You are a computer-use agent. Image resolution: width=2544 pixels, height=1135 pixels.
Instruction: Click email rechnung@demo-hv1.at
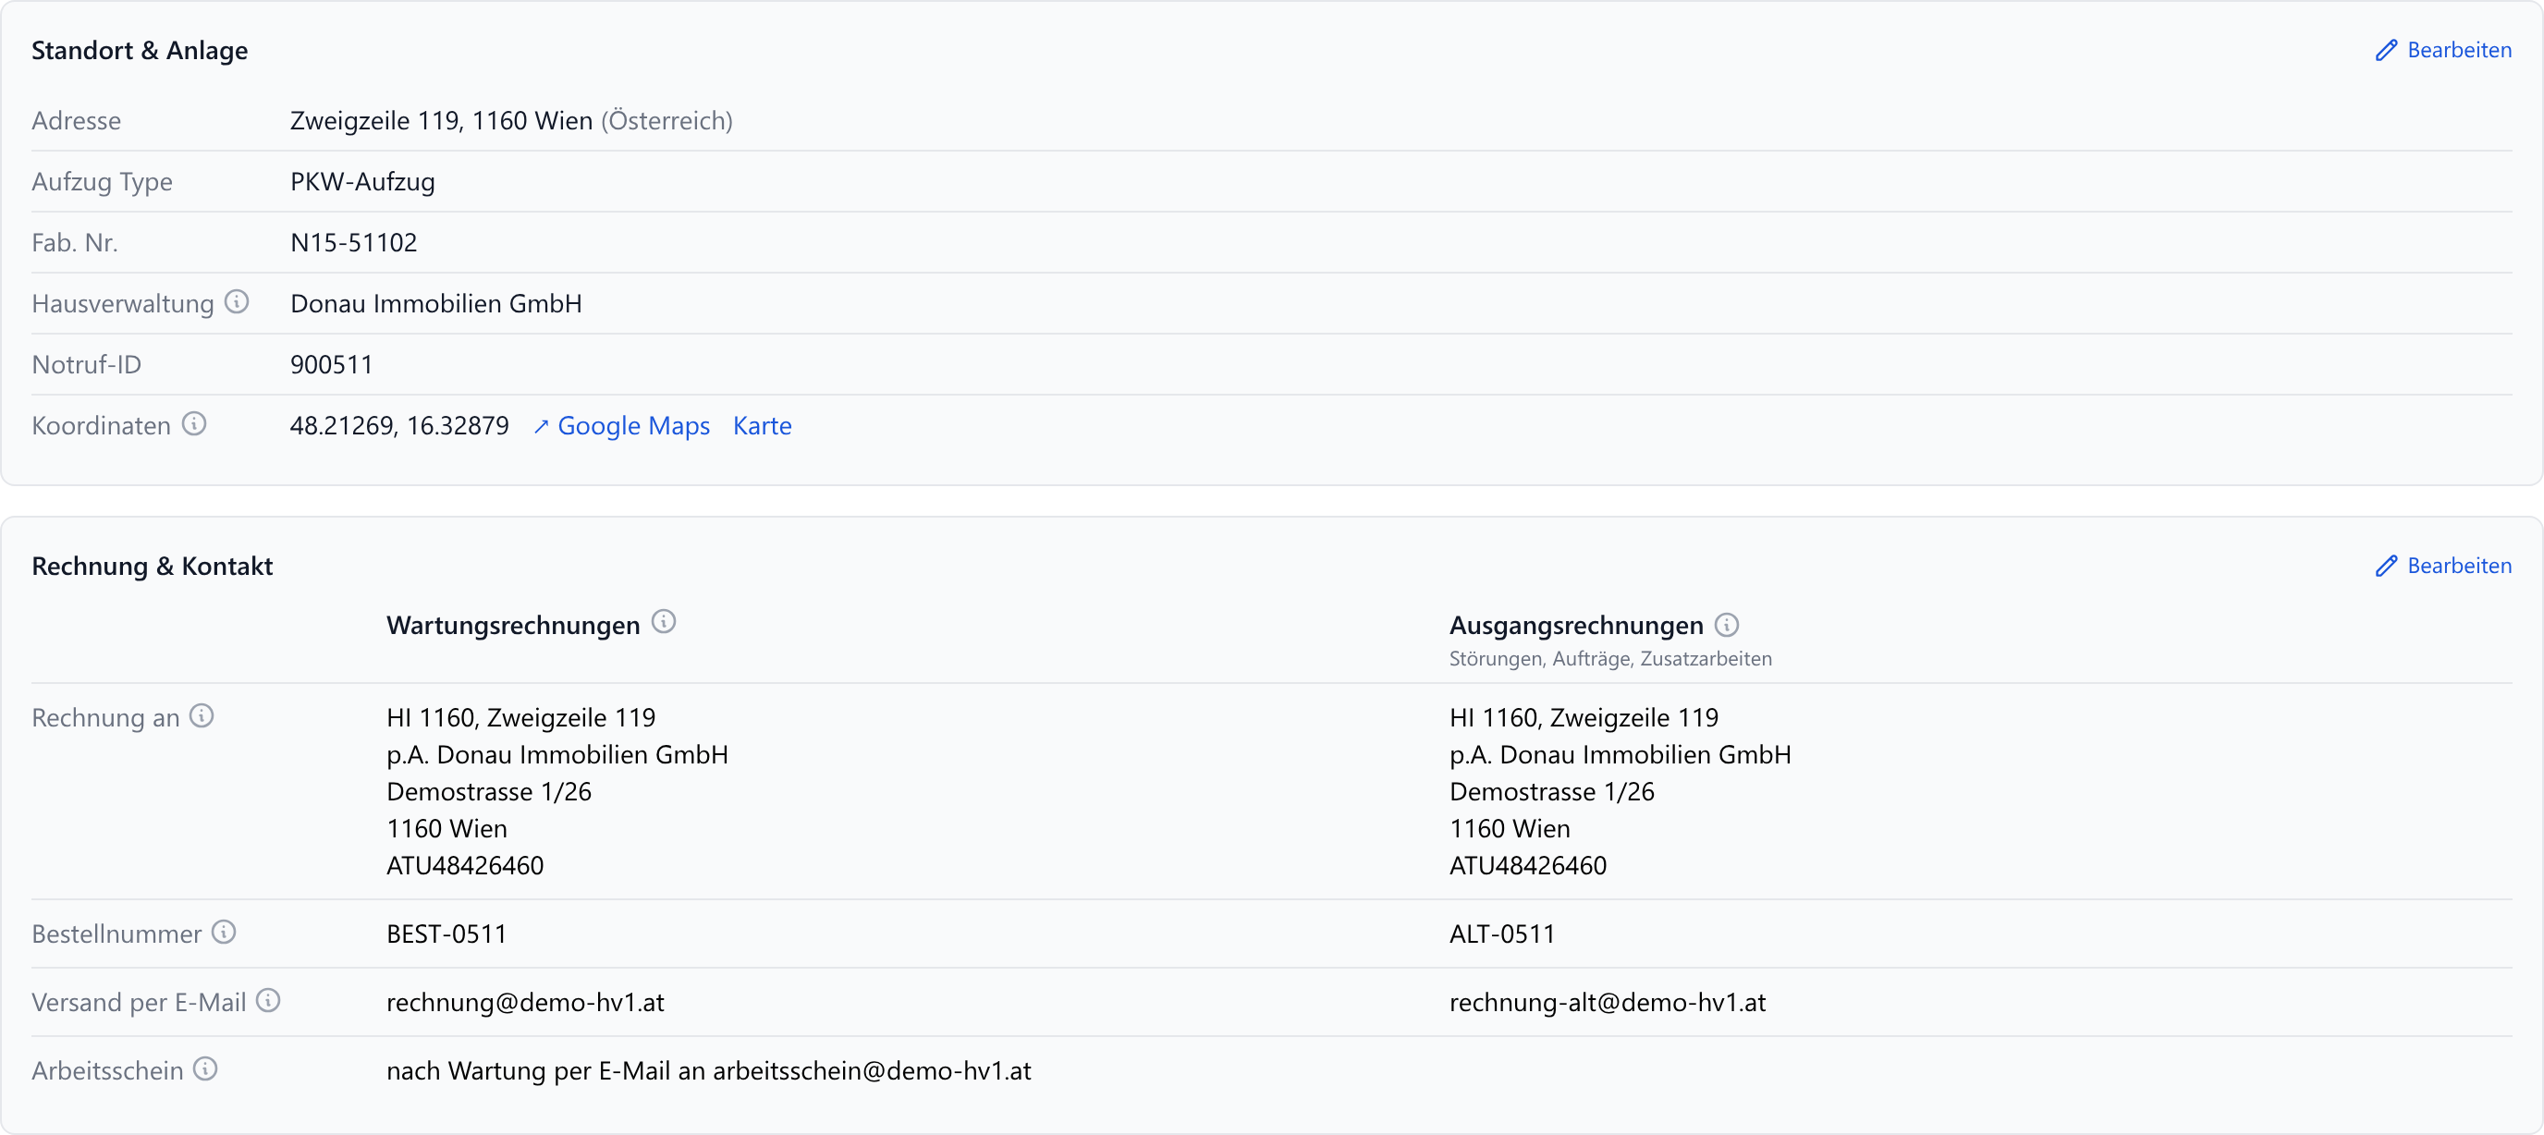[525, 1003]
